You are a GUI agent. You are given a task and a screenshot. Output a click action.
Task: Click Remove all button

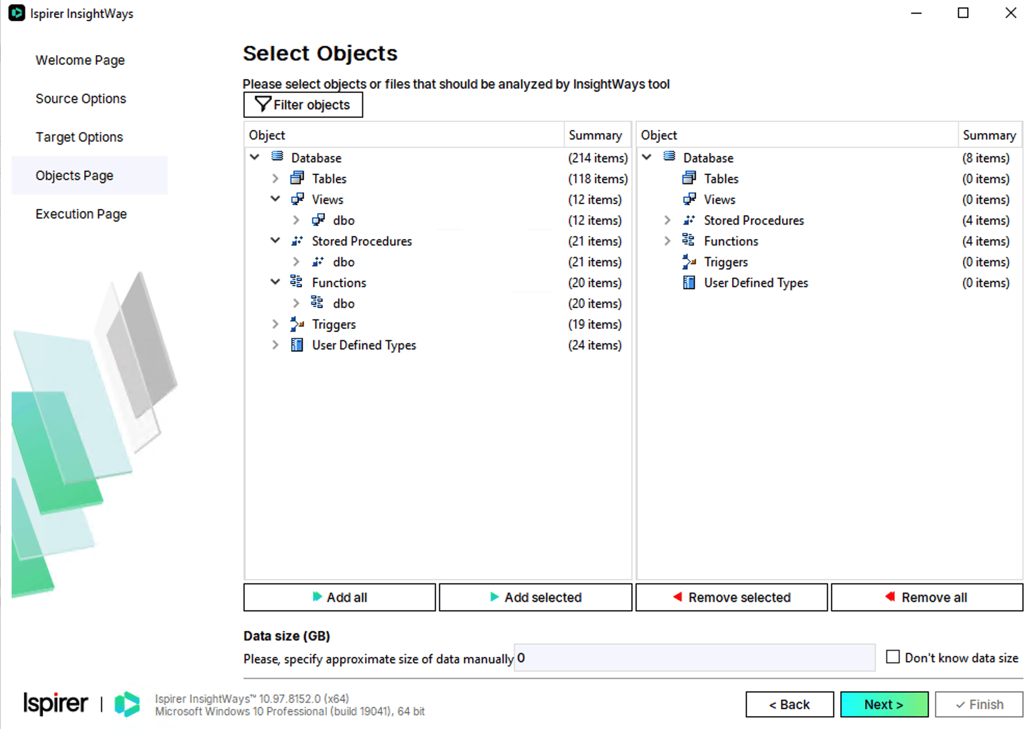[926, 597]
